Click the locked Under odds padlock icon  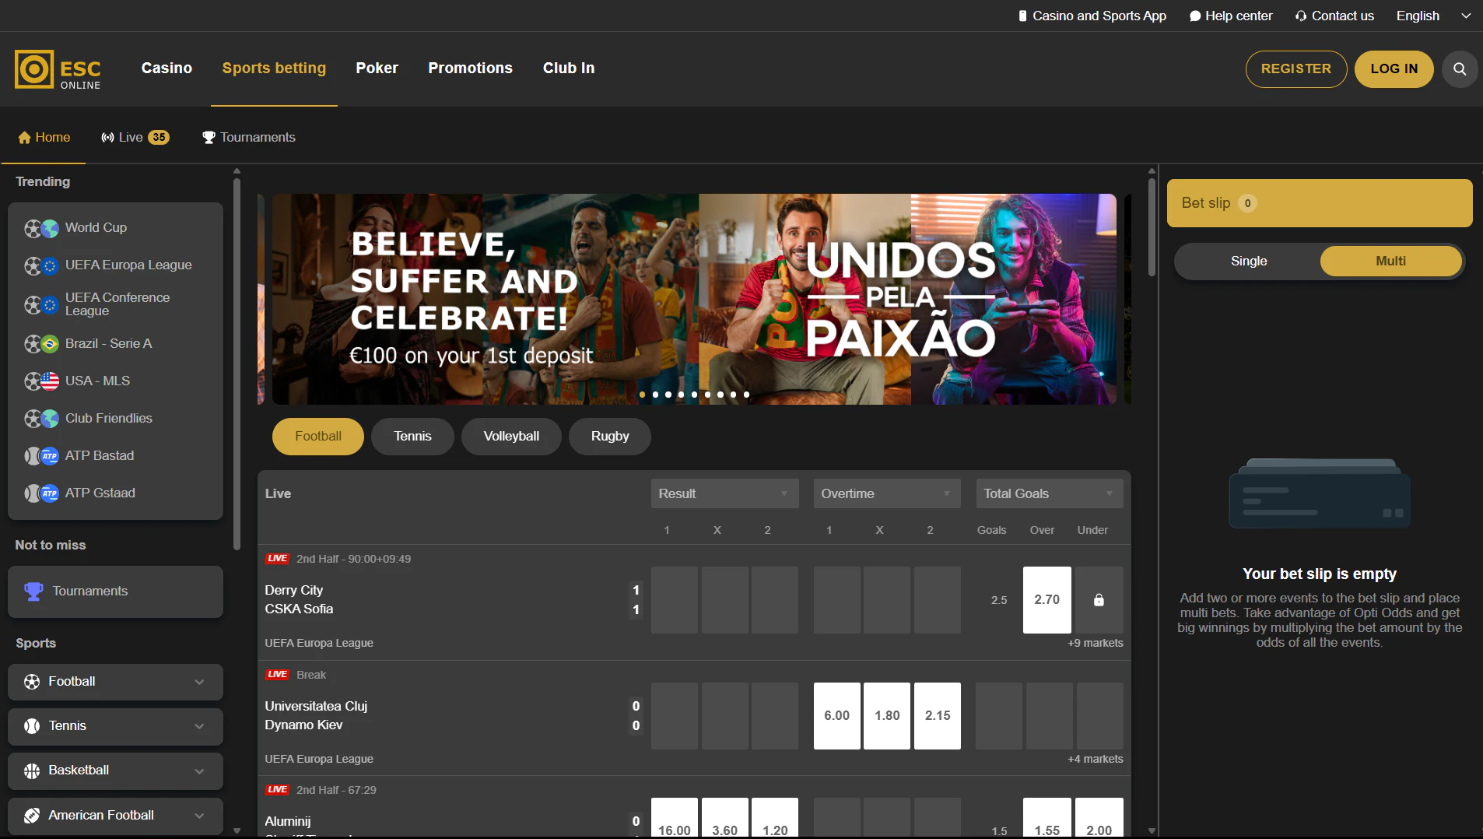(x=1099, y=600)
